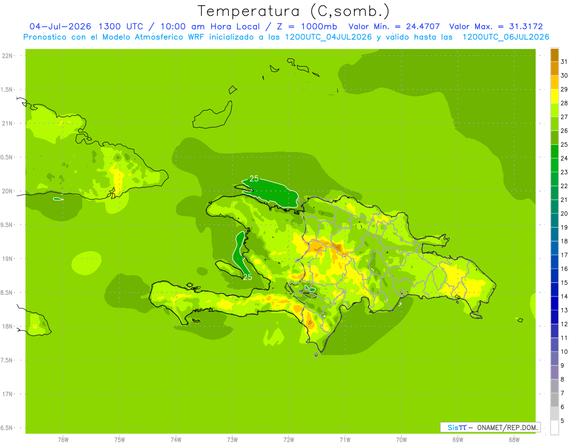Viewport: 577px width, 446px height.
Task: Pick the gray legend swatch between 6 and 7
Action: (554, 400)
